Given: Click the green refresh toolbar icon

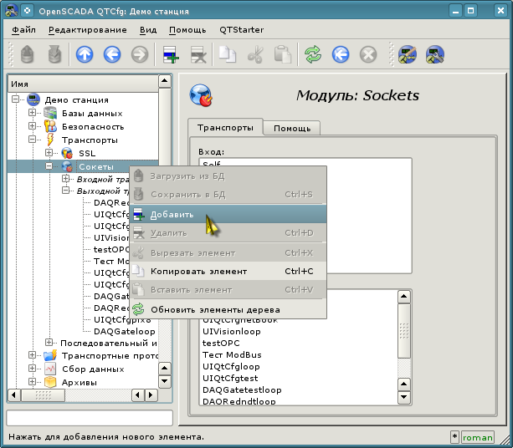Looking at the screenshot, I should tap(313, 55).
